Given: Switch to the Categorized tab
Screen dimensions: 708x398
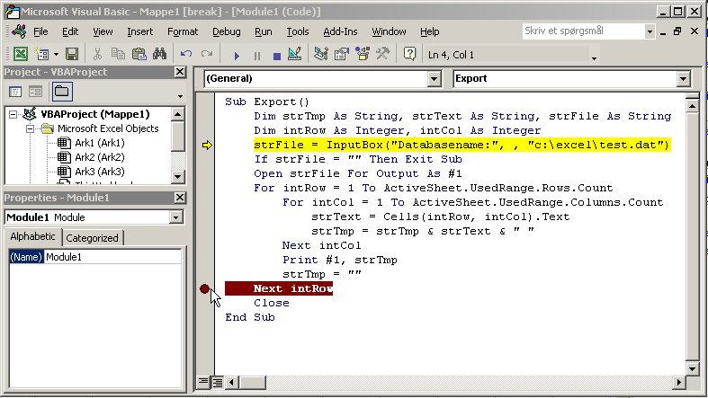Looking at the screenshot, I should tap(93, 238).
